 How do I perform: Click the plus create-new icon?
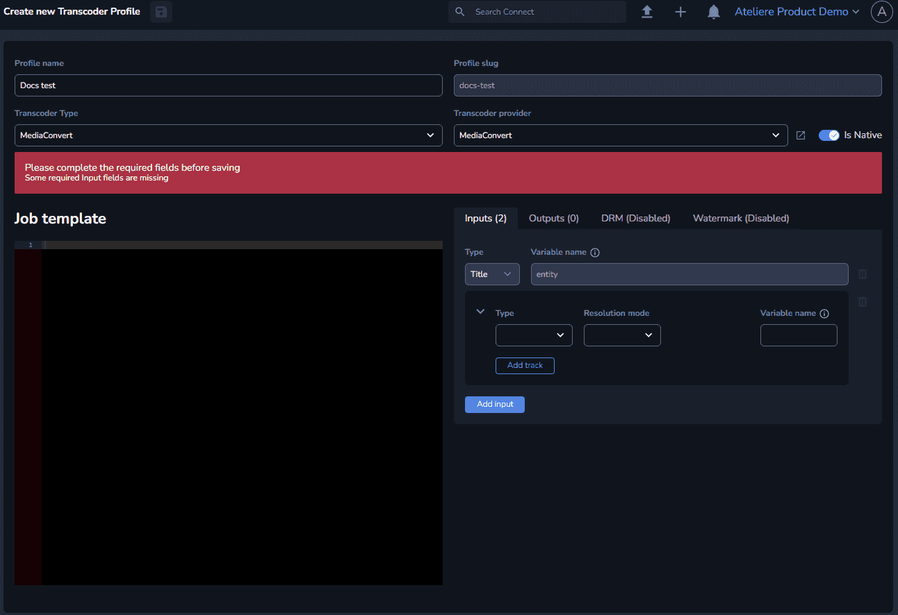pyautogui.click(x=680, y=12)
